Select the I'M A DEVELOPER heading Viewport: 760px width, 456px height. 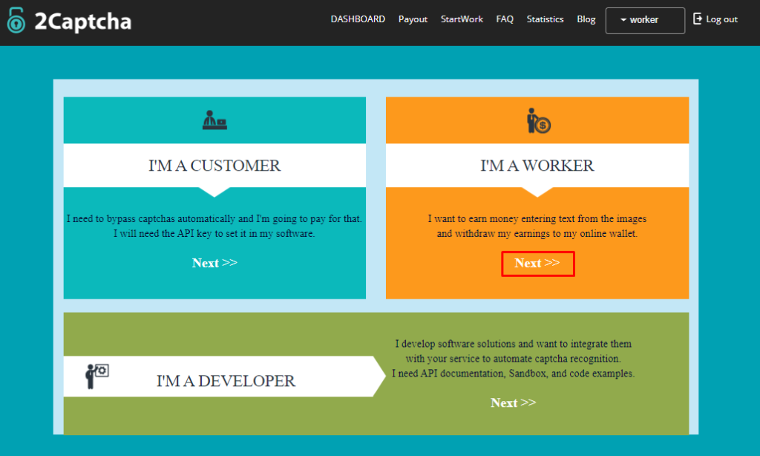point(226,381)
